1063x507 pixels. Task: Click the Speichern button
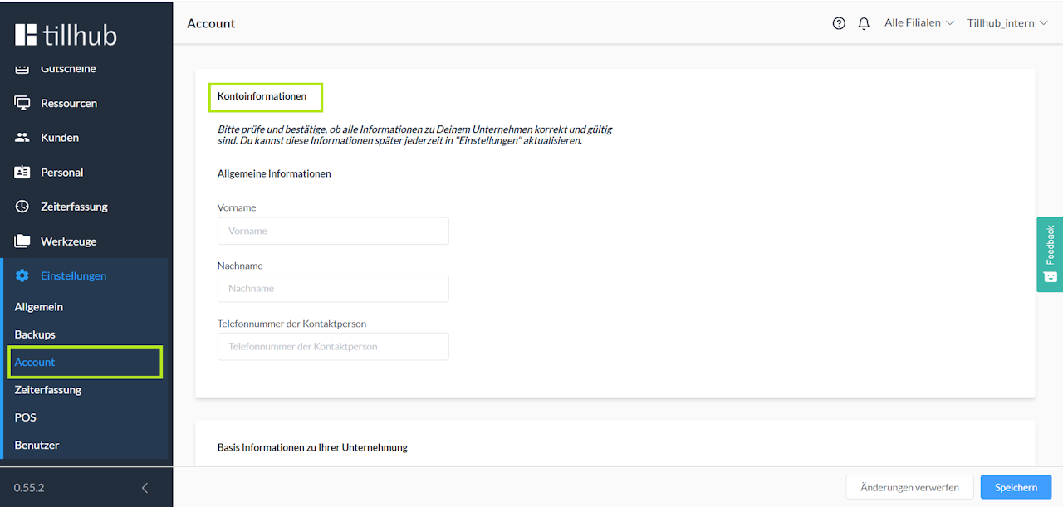[x=1016, y=487]
